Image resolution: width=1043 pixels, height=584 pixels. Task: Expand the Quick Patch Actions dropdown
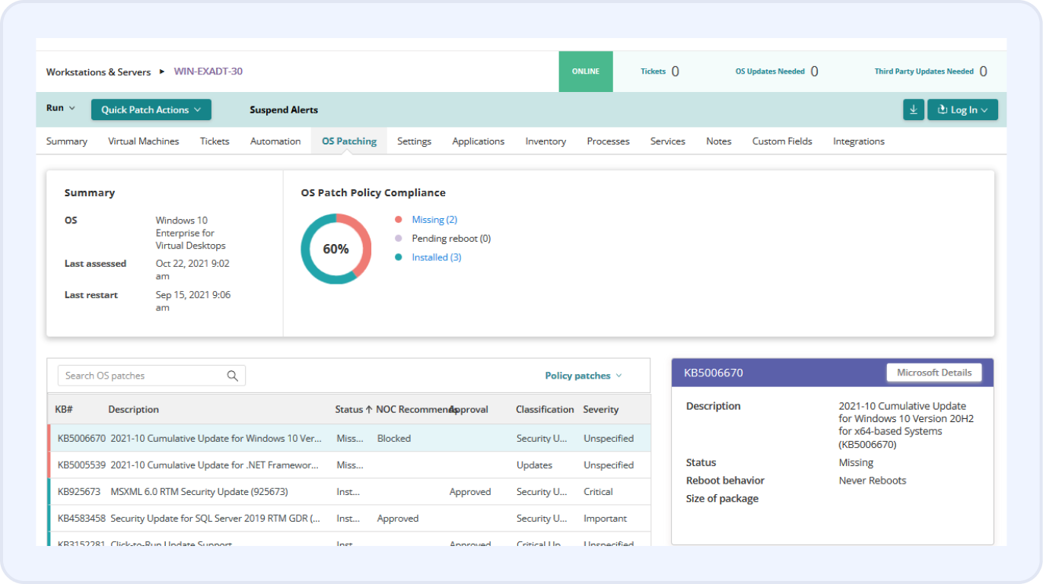click(x=151, y=109)
